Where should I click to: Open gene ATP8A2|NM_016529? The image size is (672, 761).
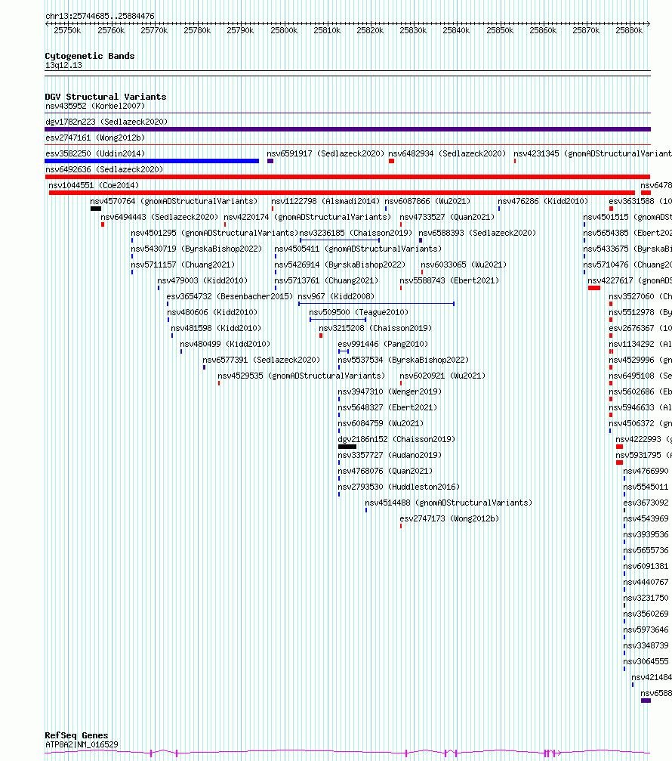[x=82, y=744]
